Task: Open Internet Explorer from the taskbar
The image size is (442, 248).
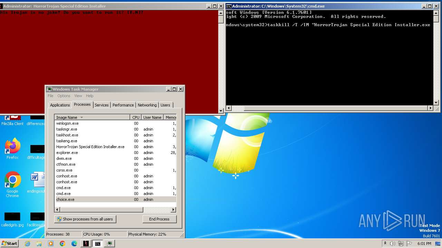Action: point(27,244)
